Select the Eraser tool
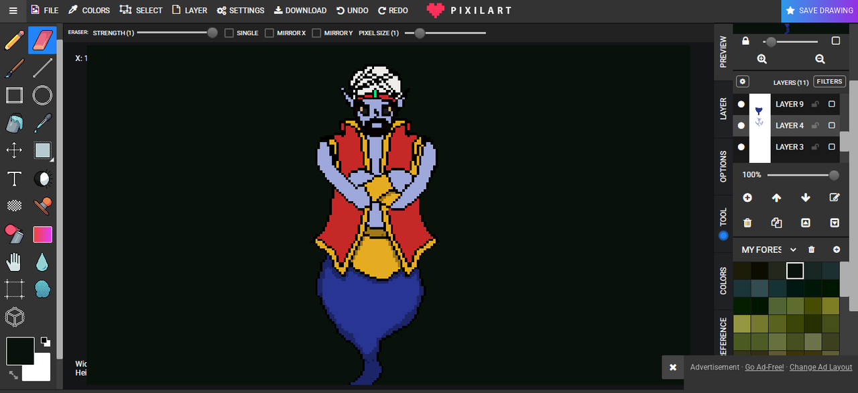Viewport: 858px width, 393px height. [42, 40]
